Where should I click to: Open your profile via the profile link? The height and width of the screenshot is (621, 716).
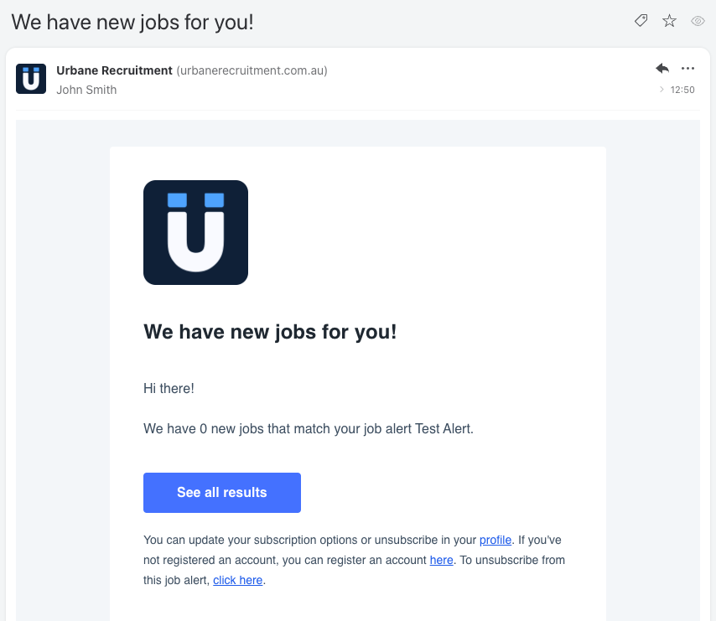click(x=495, y=540)
